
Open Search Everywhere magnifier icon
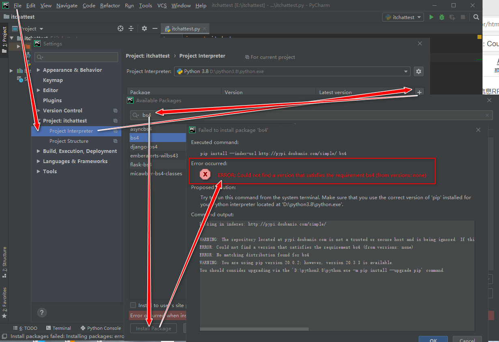click(476, 17)
